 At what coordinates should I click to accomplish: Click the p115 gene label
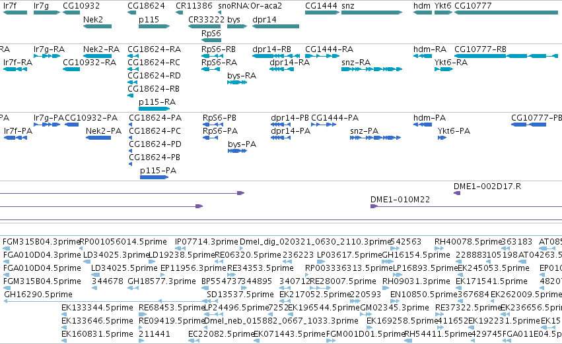[149, 19]
